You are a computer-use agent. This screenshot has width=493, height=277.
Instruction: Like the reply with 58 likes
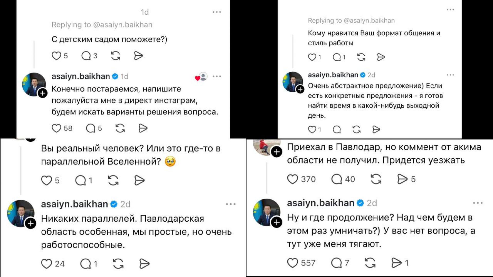56,128
